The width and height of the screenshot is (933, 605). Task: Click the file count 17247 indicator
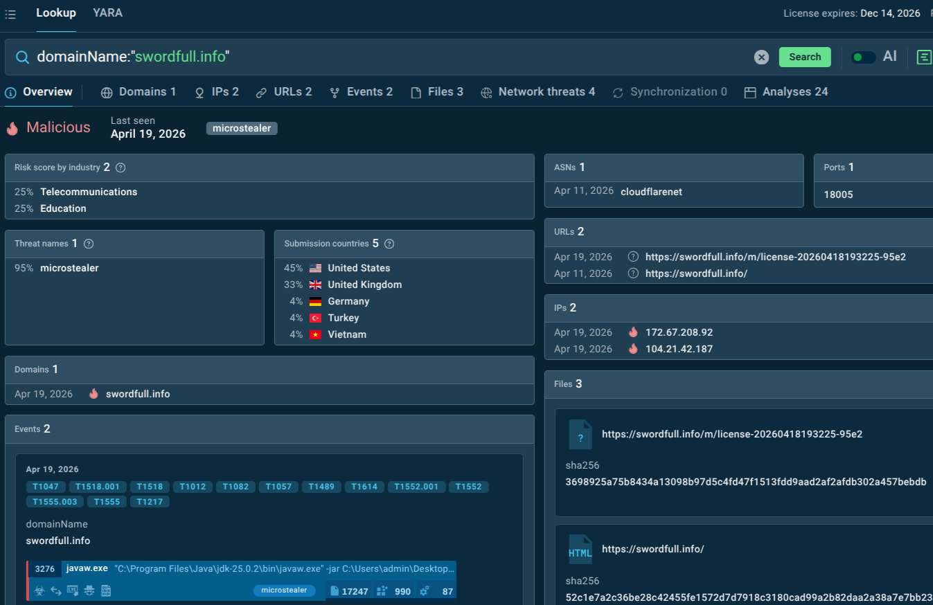click(349, 591)
